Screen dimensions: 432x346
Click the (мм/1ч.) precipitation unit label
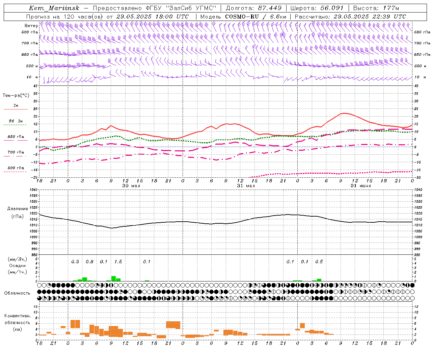[17, 272]
